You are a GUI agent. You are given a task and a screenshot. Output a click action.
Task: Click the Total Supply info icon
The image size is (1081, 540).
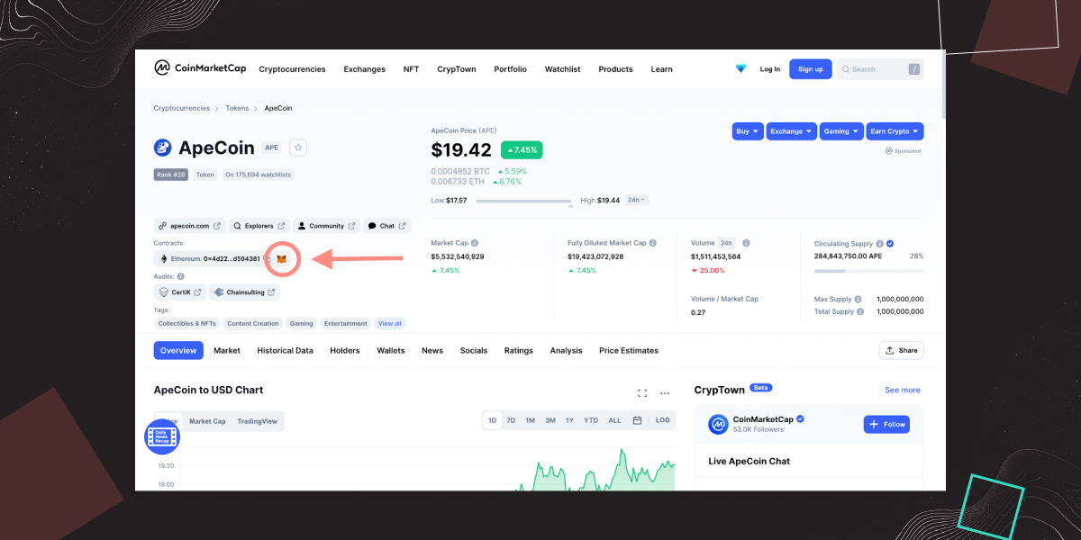point(860,311)
